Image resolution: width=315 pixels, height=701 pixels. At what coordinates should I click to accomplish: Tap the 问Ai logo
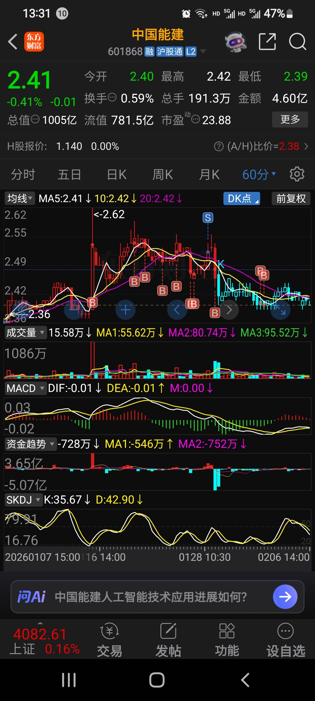(32, 597)
